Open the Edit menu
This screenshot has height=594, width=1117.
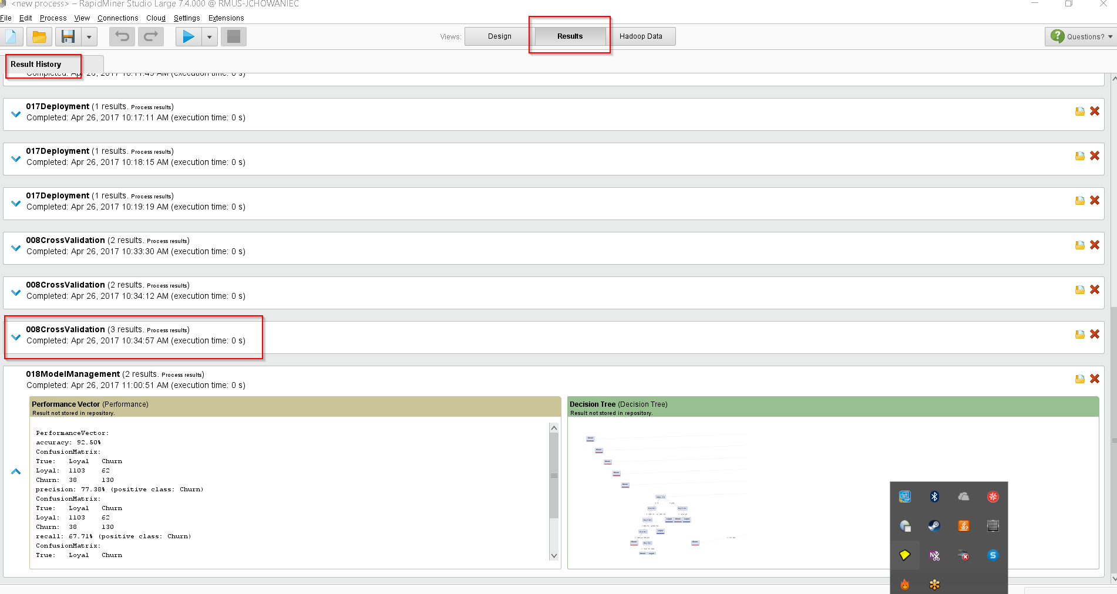[x=25, y=18]
